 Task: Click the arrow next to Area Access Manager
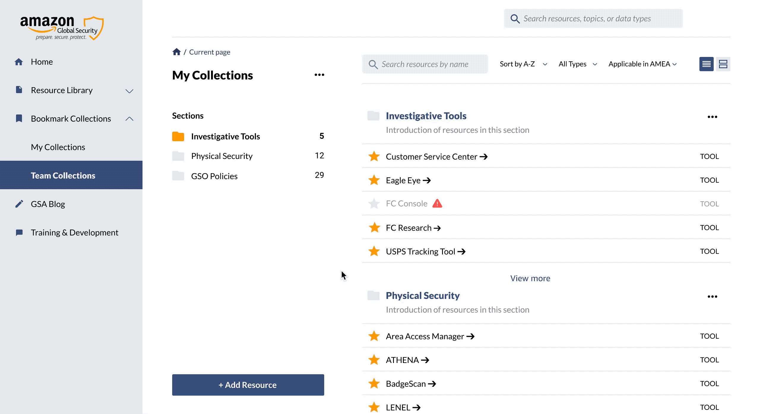pyautogui.click(x=470, y=336)
